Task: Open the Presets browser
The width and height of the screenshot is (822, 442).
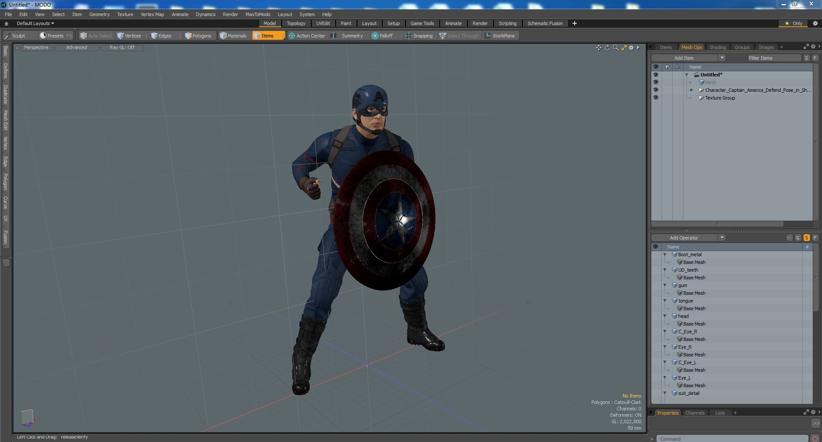Action: tap(52, 36)
